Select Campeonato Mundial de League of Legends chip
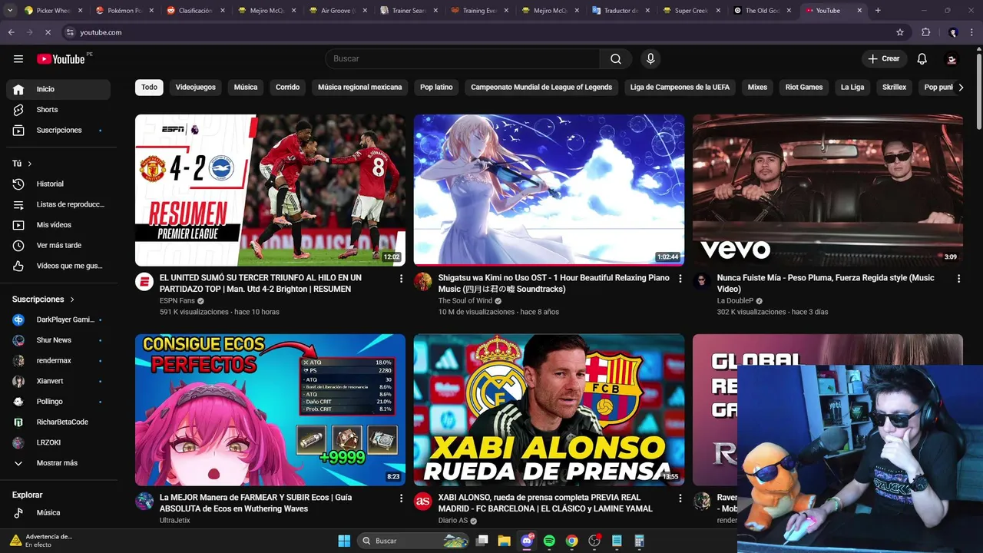The width and height of the screenshot is (983, 553). 541,87
